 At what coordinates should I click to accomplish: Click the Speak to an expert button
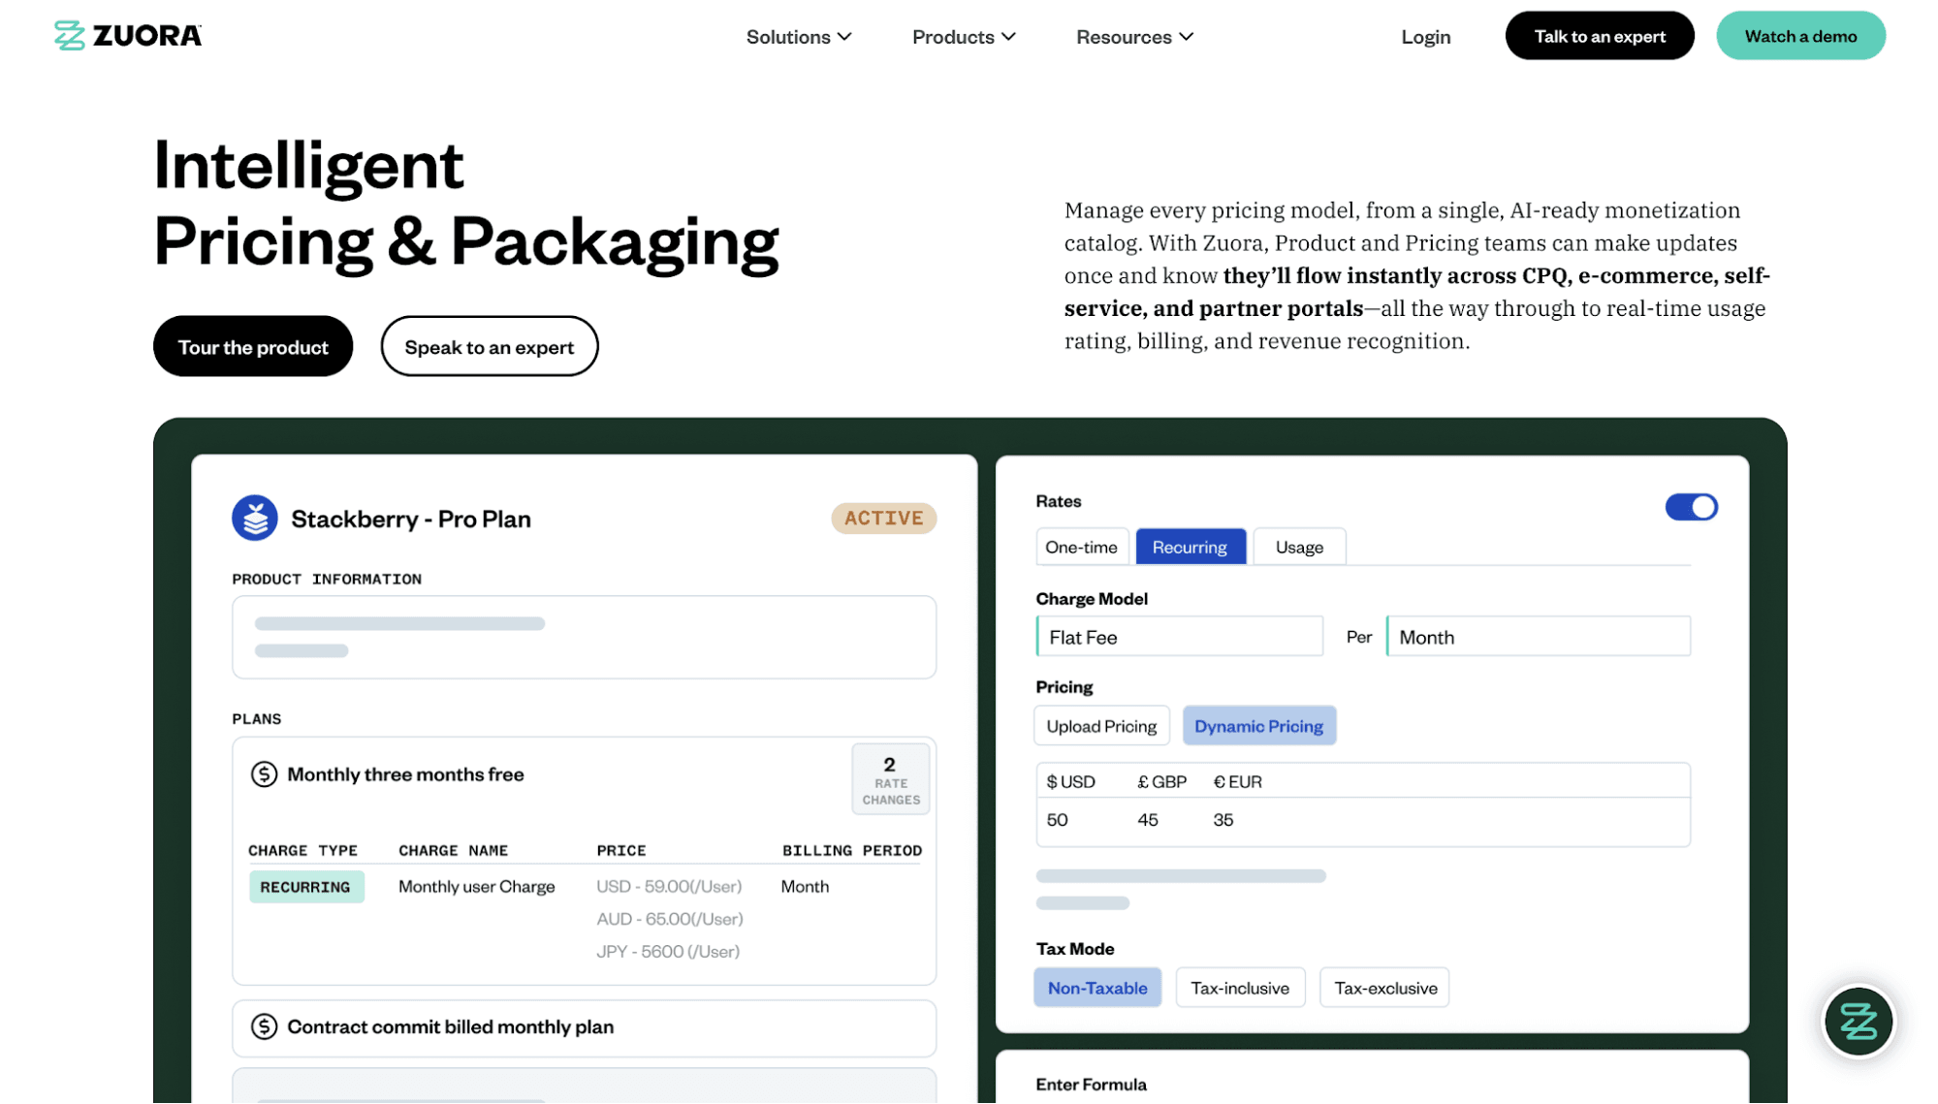tap(490, 347)
